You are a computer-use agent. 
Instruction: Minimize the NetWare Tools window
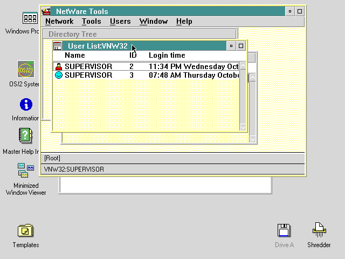click(x=290, y=11)
